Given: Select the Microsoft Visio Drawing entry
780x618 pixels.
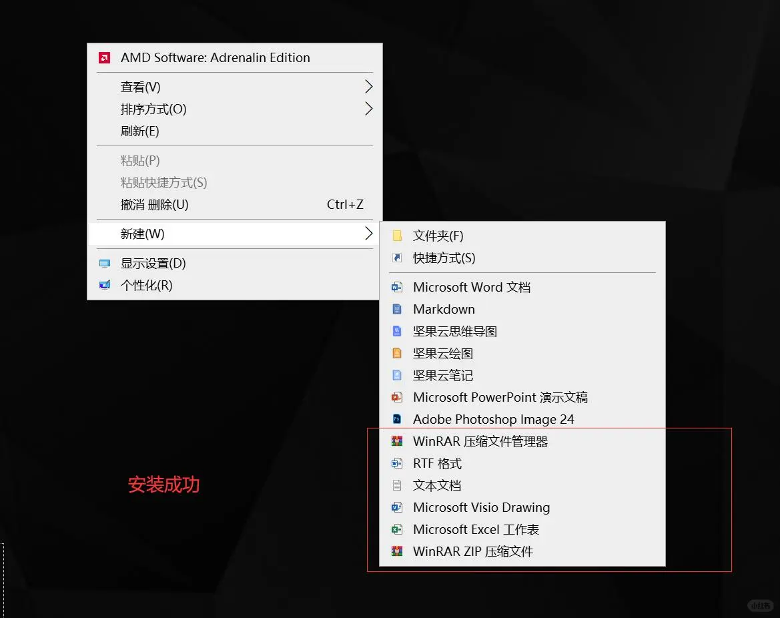Looking at the screenshot, I should [481, 507].
